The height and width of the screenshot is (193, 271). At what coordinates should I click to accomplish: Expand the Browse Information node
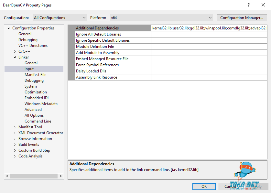pos(15,139)
